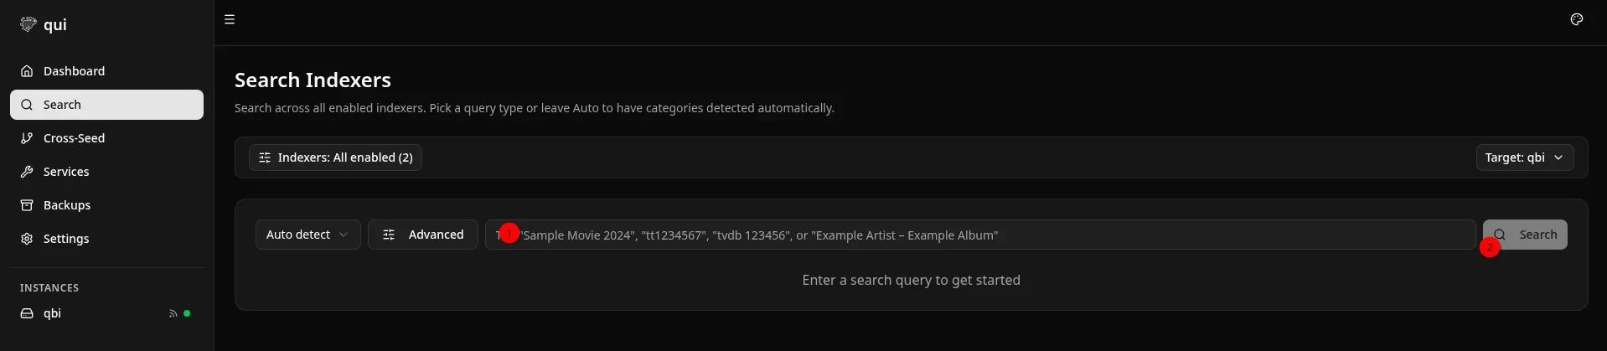Expand the Auto detect query type dropdown

[307, 235]
